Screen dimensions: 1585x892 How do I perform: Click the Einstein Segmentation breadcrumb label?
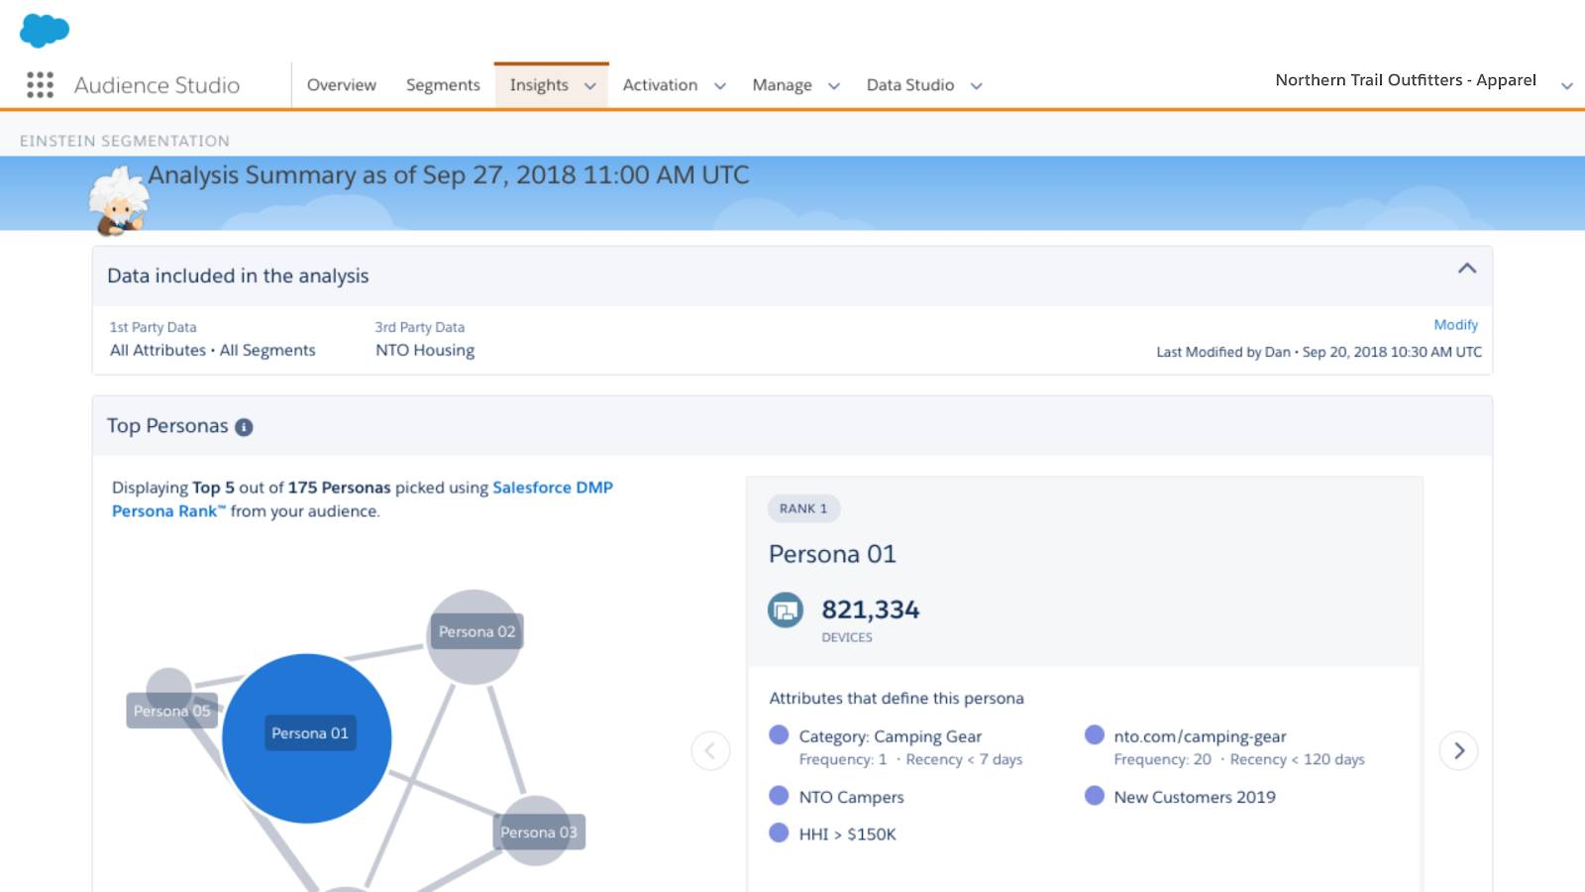[125, 141]
